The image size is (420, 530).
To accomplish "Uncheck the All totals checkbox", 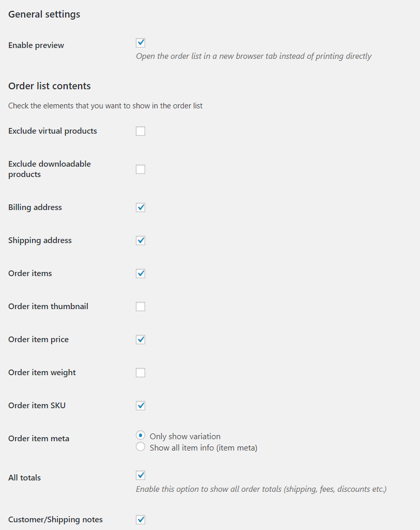I will pos(141,475).
